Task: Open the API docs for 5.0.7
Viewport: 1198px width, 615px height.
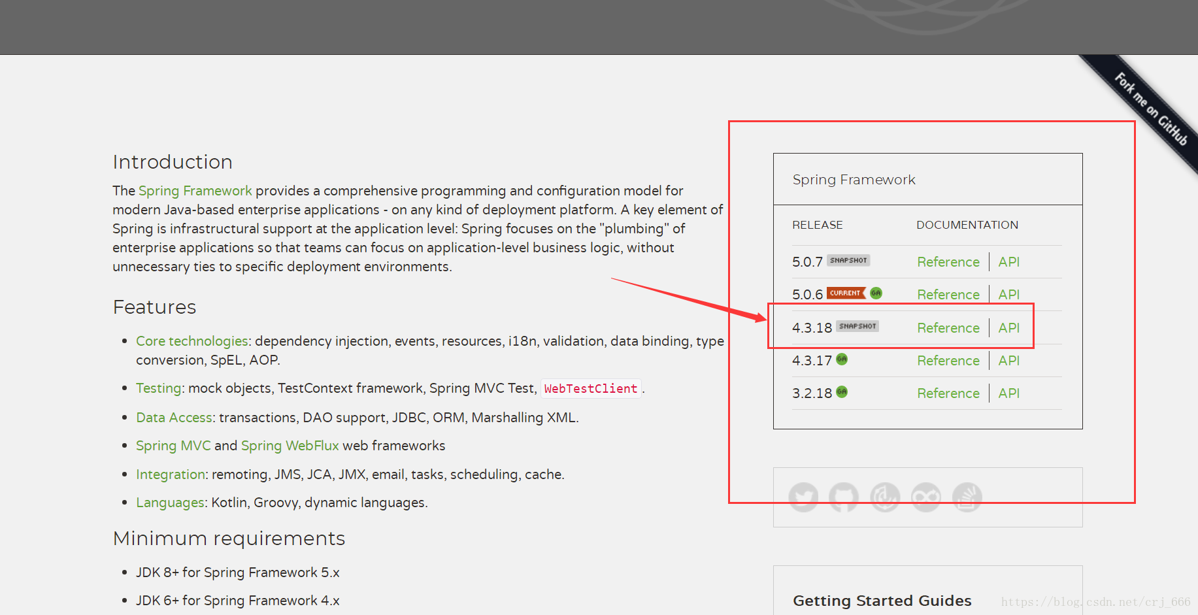Action: (x=1009, y=262)
